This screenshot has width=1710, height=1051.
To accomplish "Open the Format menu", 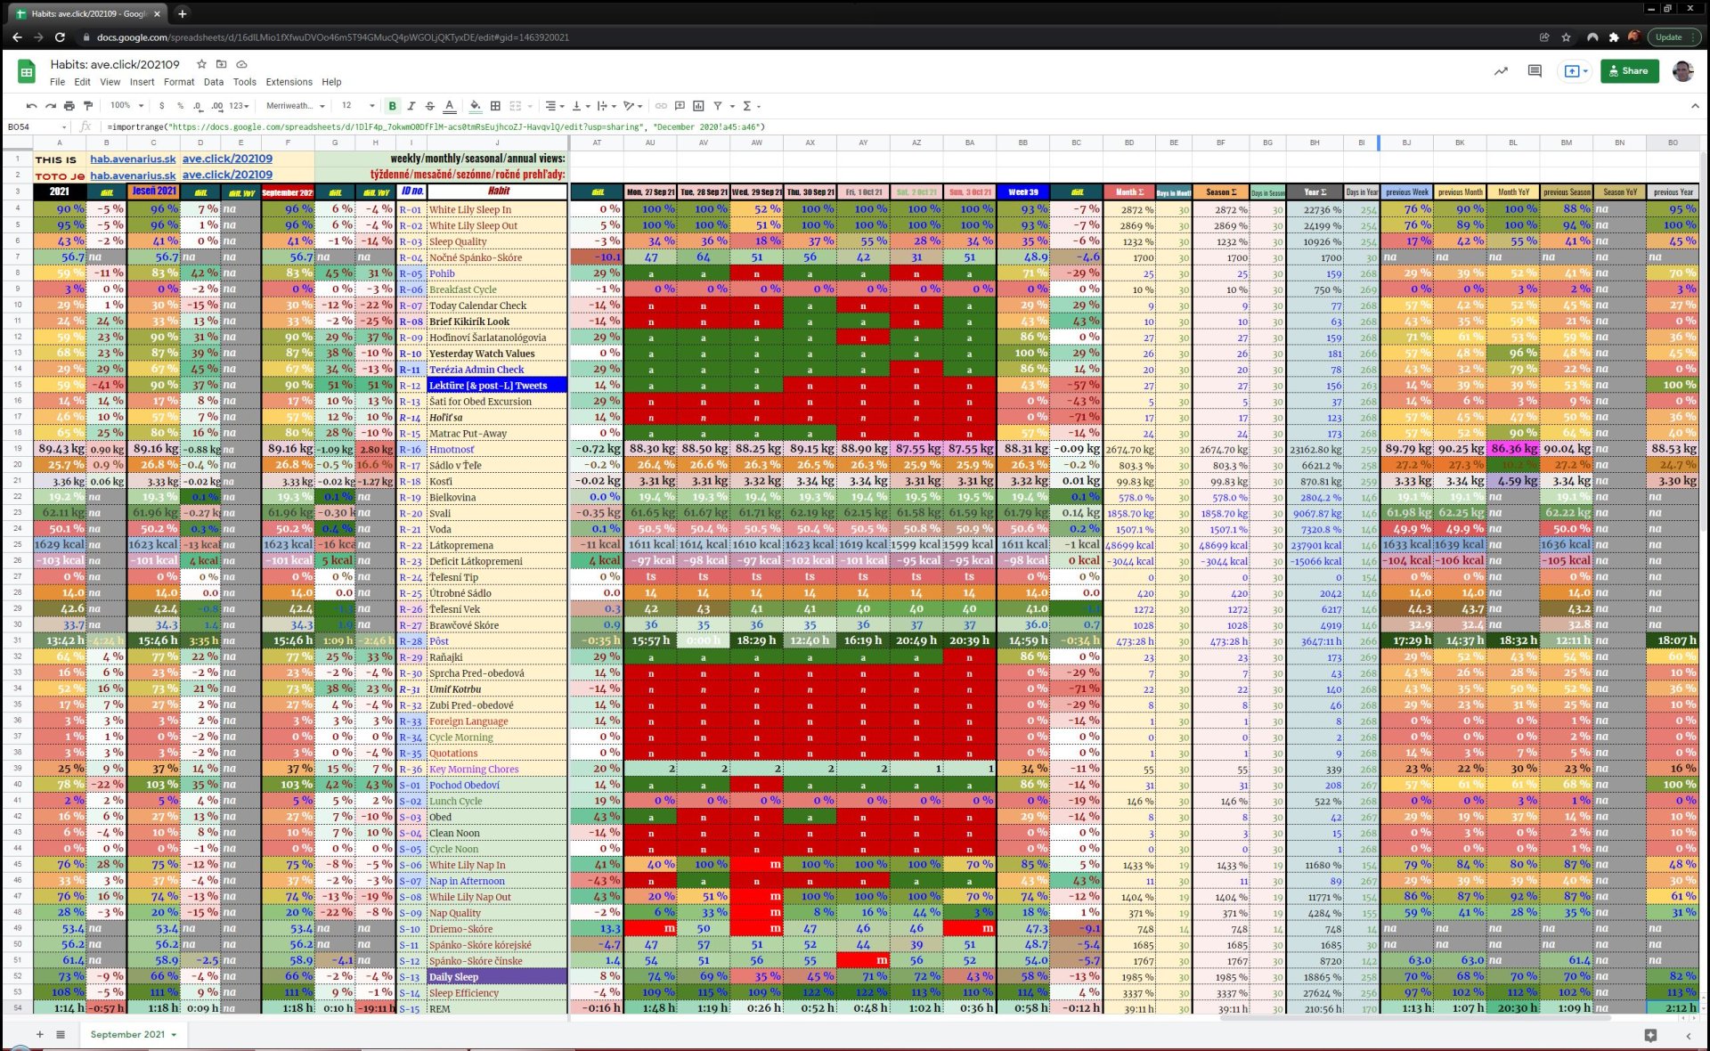I will 178,82.
